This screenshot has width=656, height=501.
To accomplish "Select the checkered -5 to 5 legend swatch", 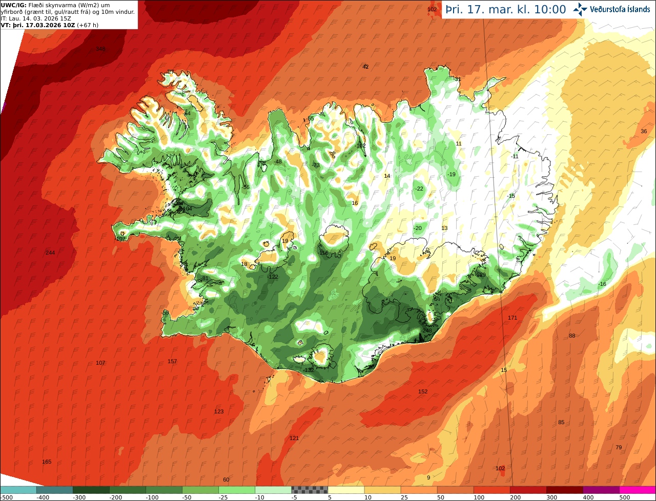I will pos(309,490).
